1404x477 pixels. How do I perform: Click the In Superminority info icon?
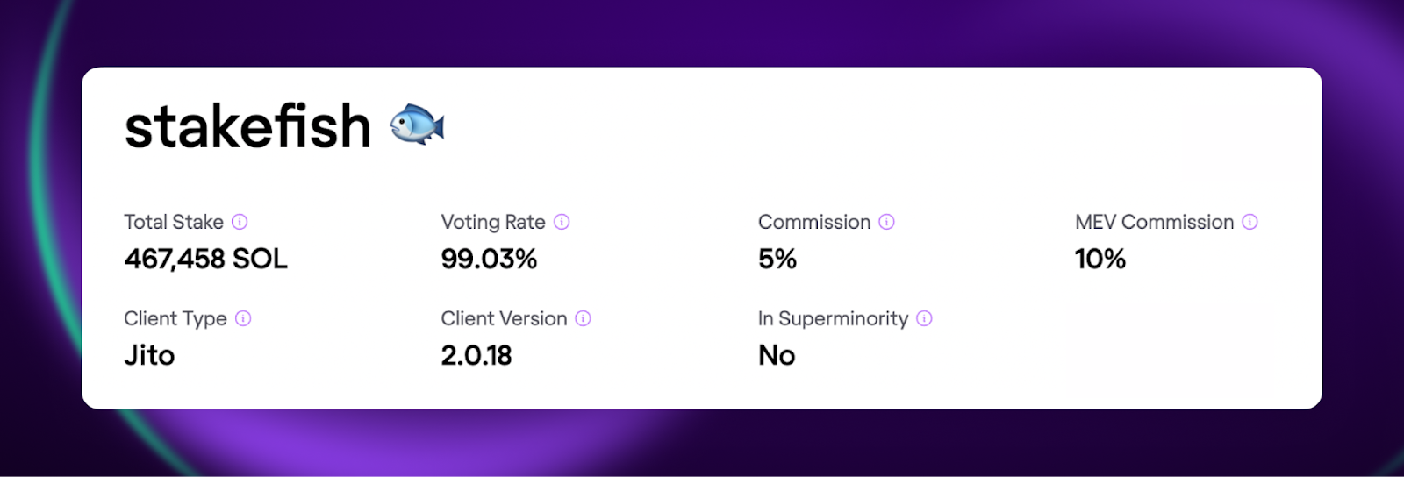point(924,318)
